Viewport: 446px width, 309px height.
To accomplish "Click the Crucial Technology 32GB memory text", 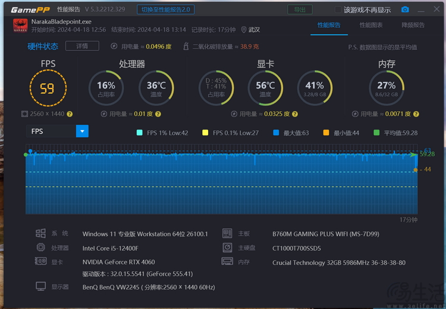I will [x=339, y=263].
